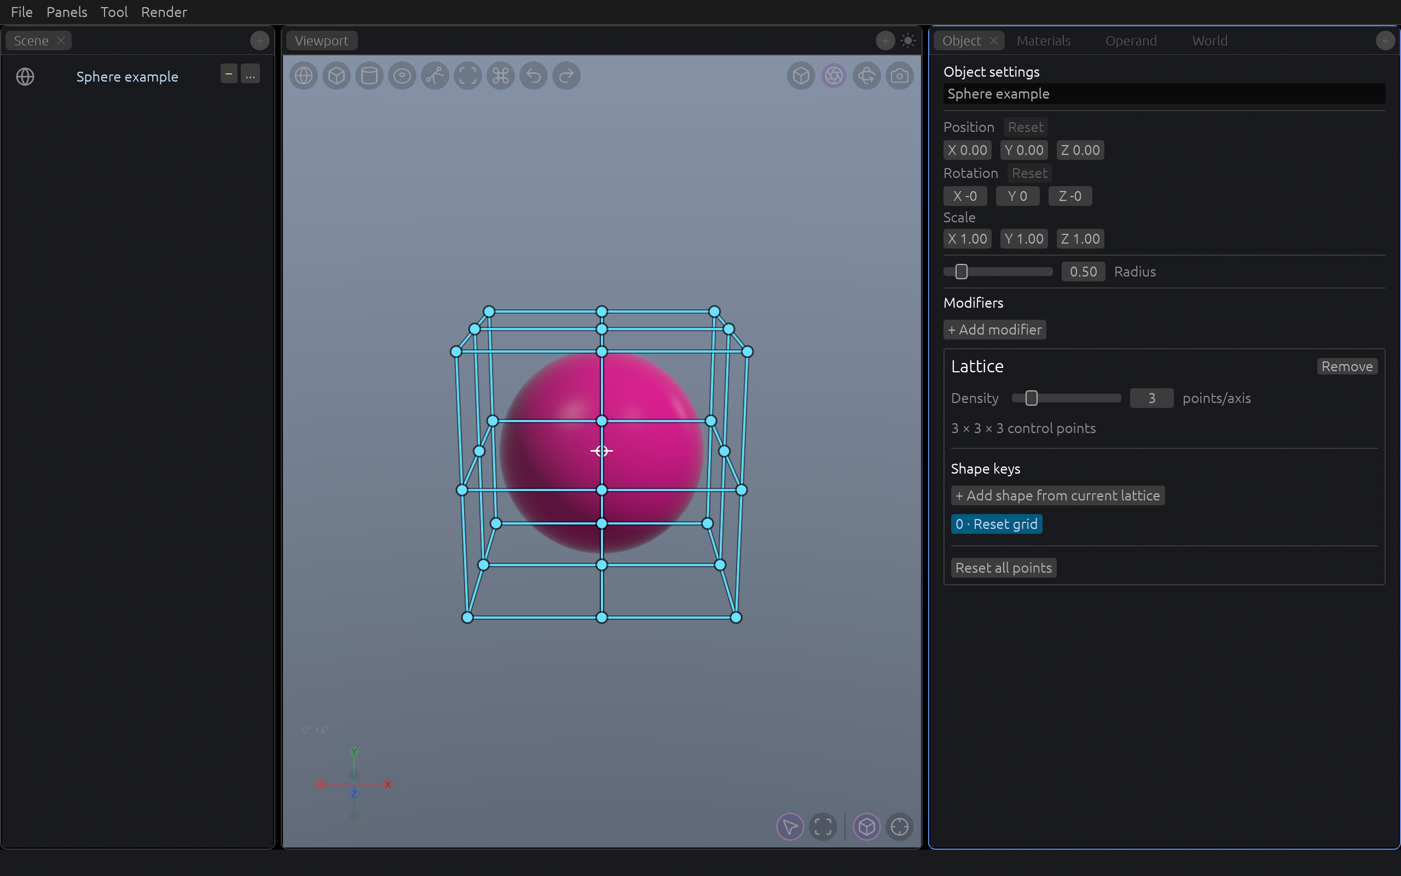Viewport: 1401px width, 876px height.
Task: Switch to the Operand tab
Action: coord(1131,41)
